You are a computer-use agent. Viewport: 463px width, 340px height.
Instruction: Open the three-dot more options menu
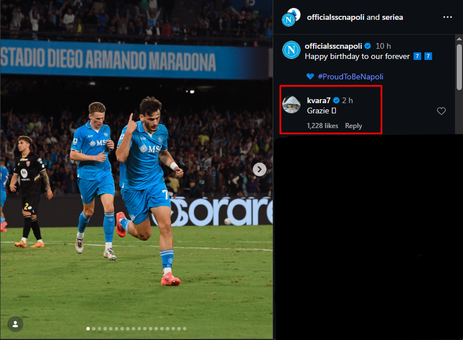447,17
